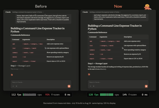The image size is (159, 108).
Task: Click the tools icon beside plus in Before pane
Action: pos(16,86)
